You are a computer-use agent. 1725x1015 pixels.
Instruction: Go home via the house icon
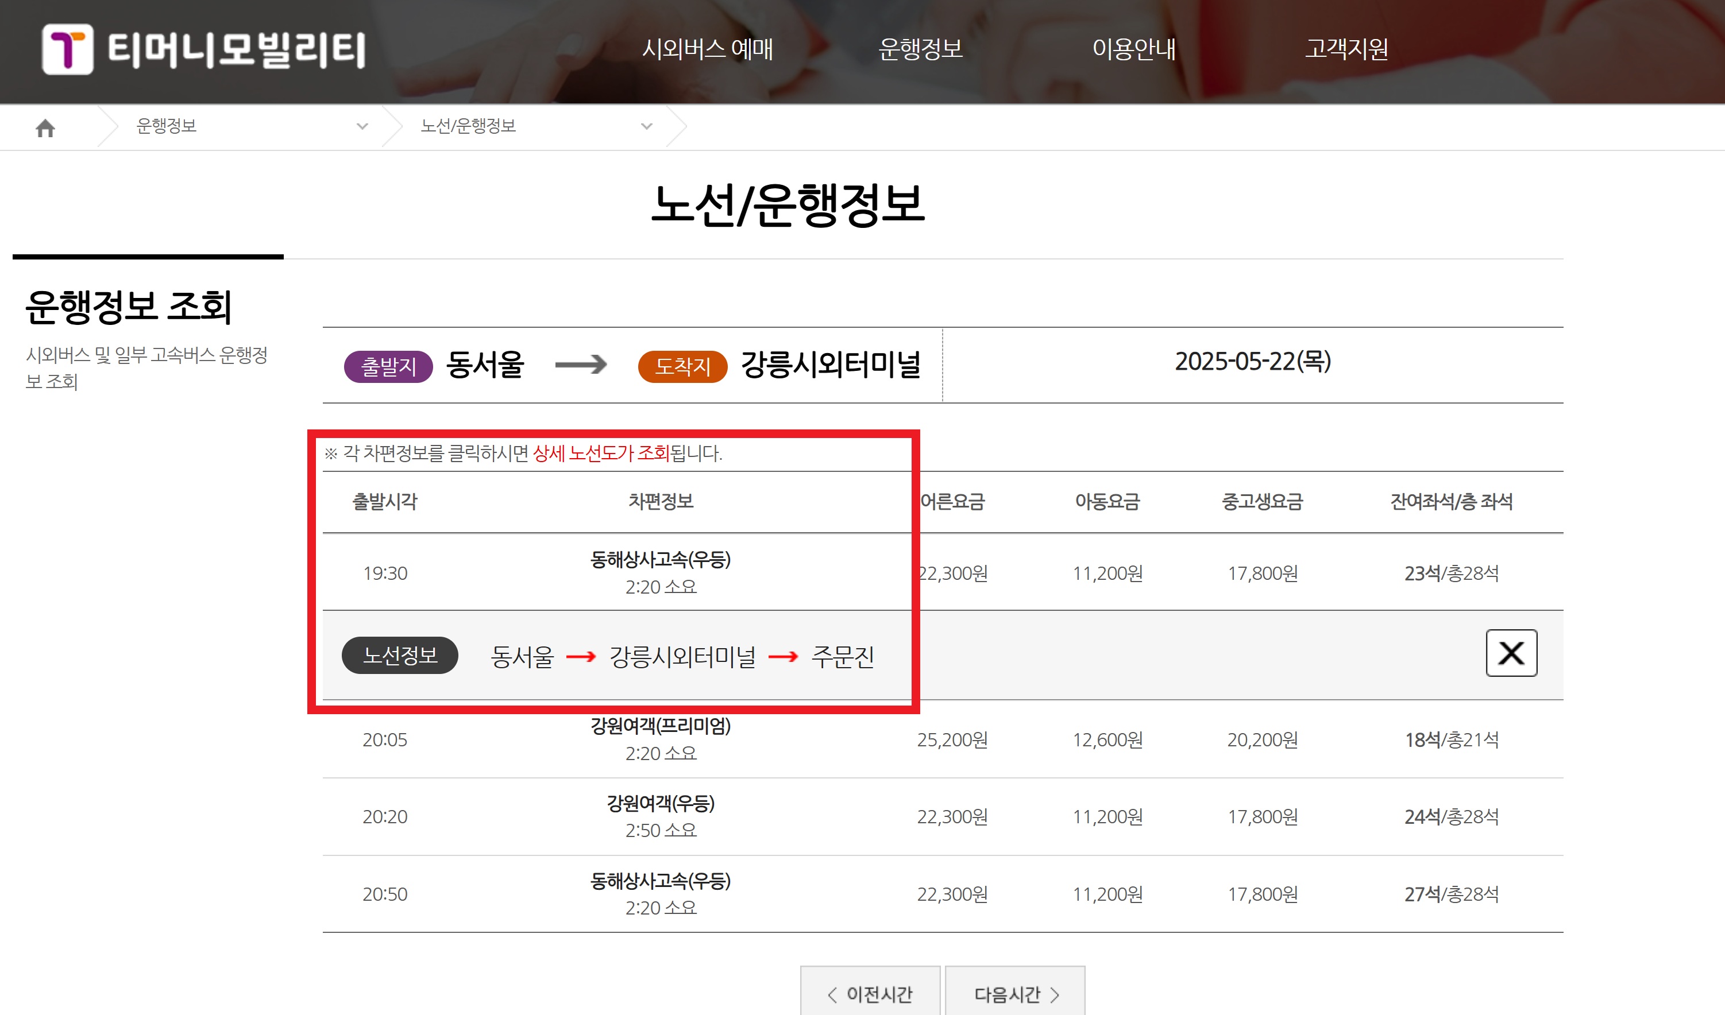(x=45, y=128)
